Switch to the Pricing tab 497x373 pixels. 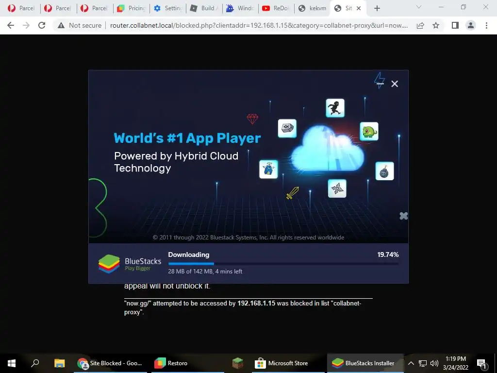pos(131,8)
